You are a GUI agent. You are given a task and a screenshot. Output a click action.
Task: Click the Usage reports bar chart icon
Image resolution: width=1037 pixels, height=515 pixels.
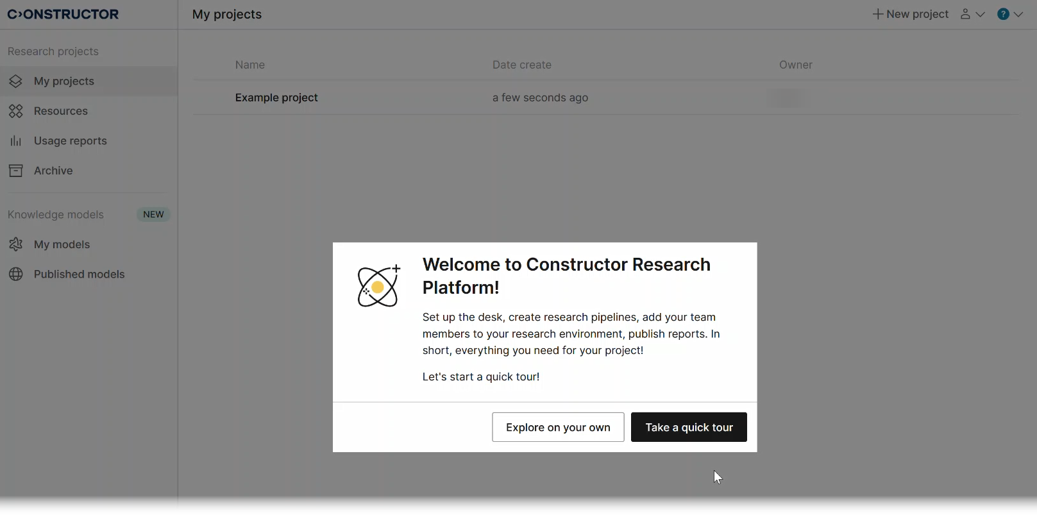pyautogui.click(x=16, y=141)
